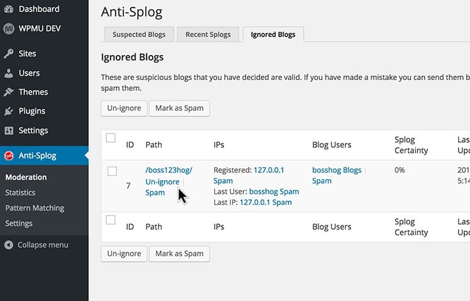Check the select-all checkbox in table footer
The height and width of the screenshot is (301, 470).
click(x=111, y=220)
